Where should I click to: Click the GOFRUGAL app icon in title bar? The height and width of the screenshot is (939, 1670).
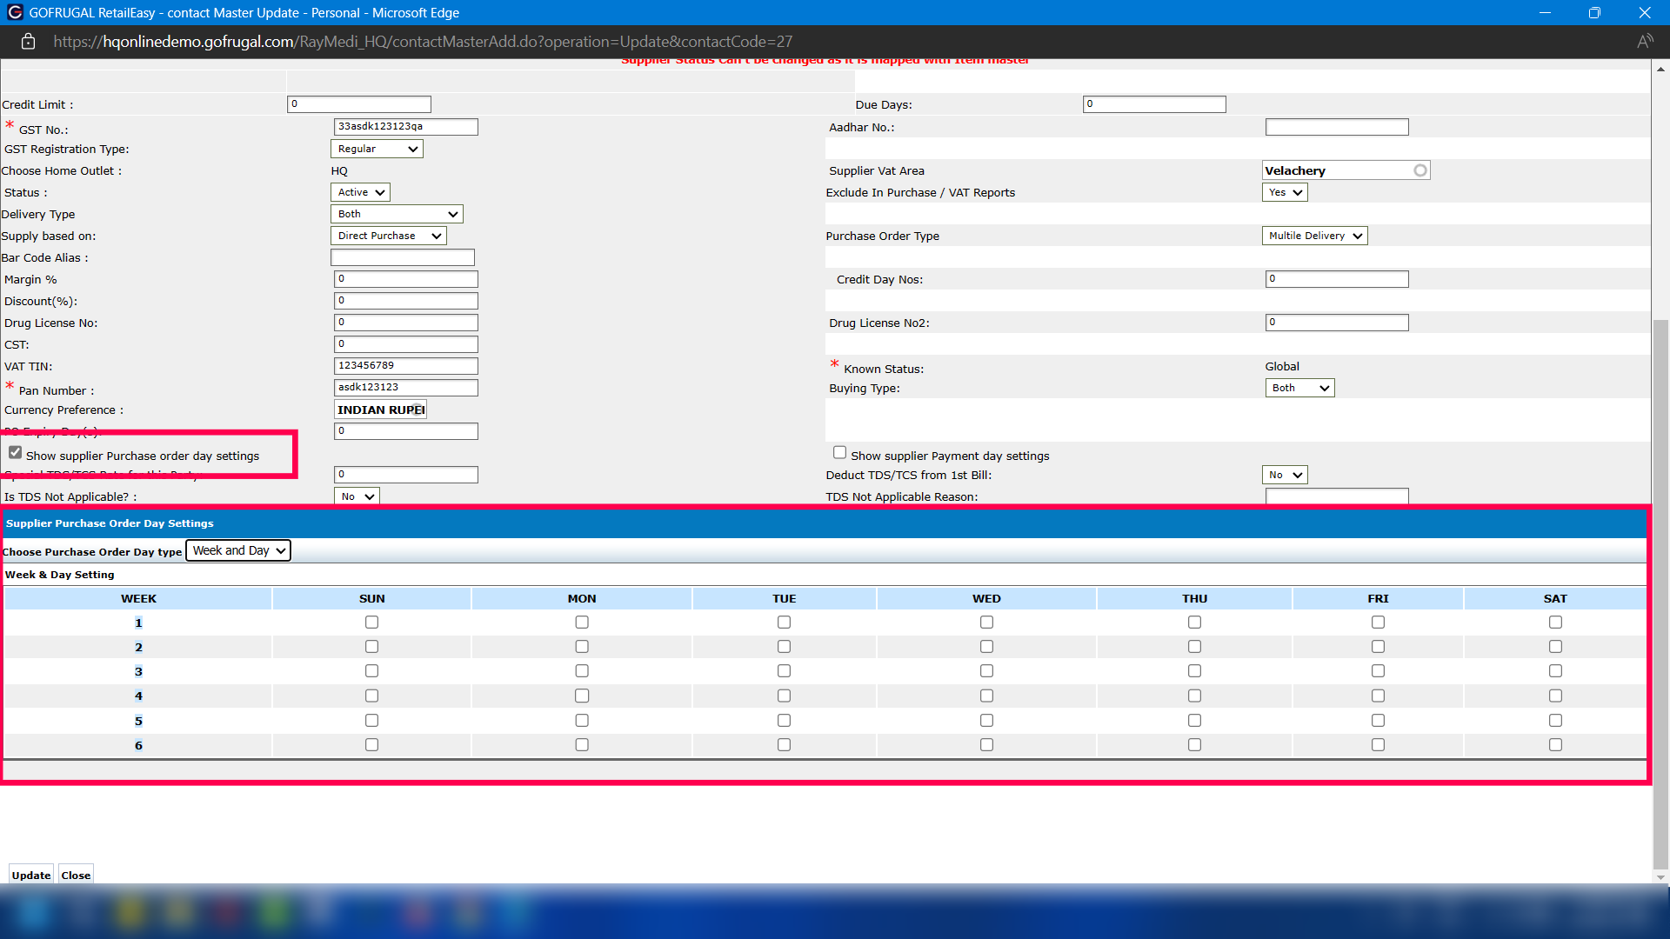tap(14, 12)
